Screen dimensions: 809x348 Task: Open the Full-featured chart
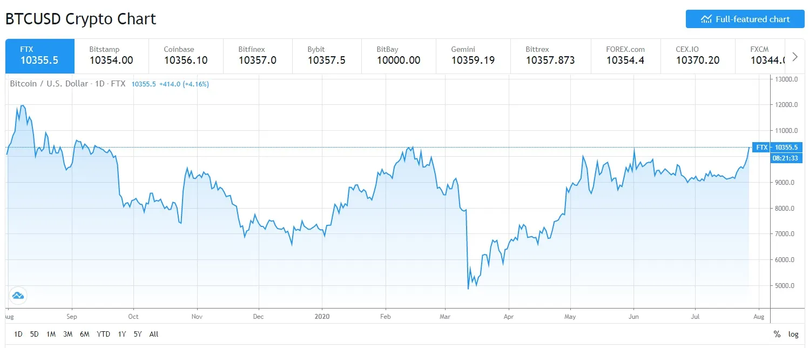point(745,19)
